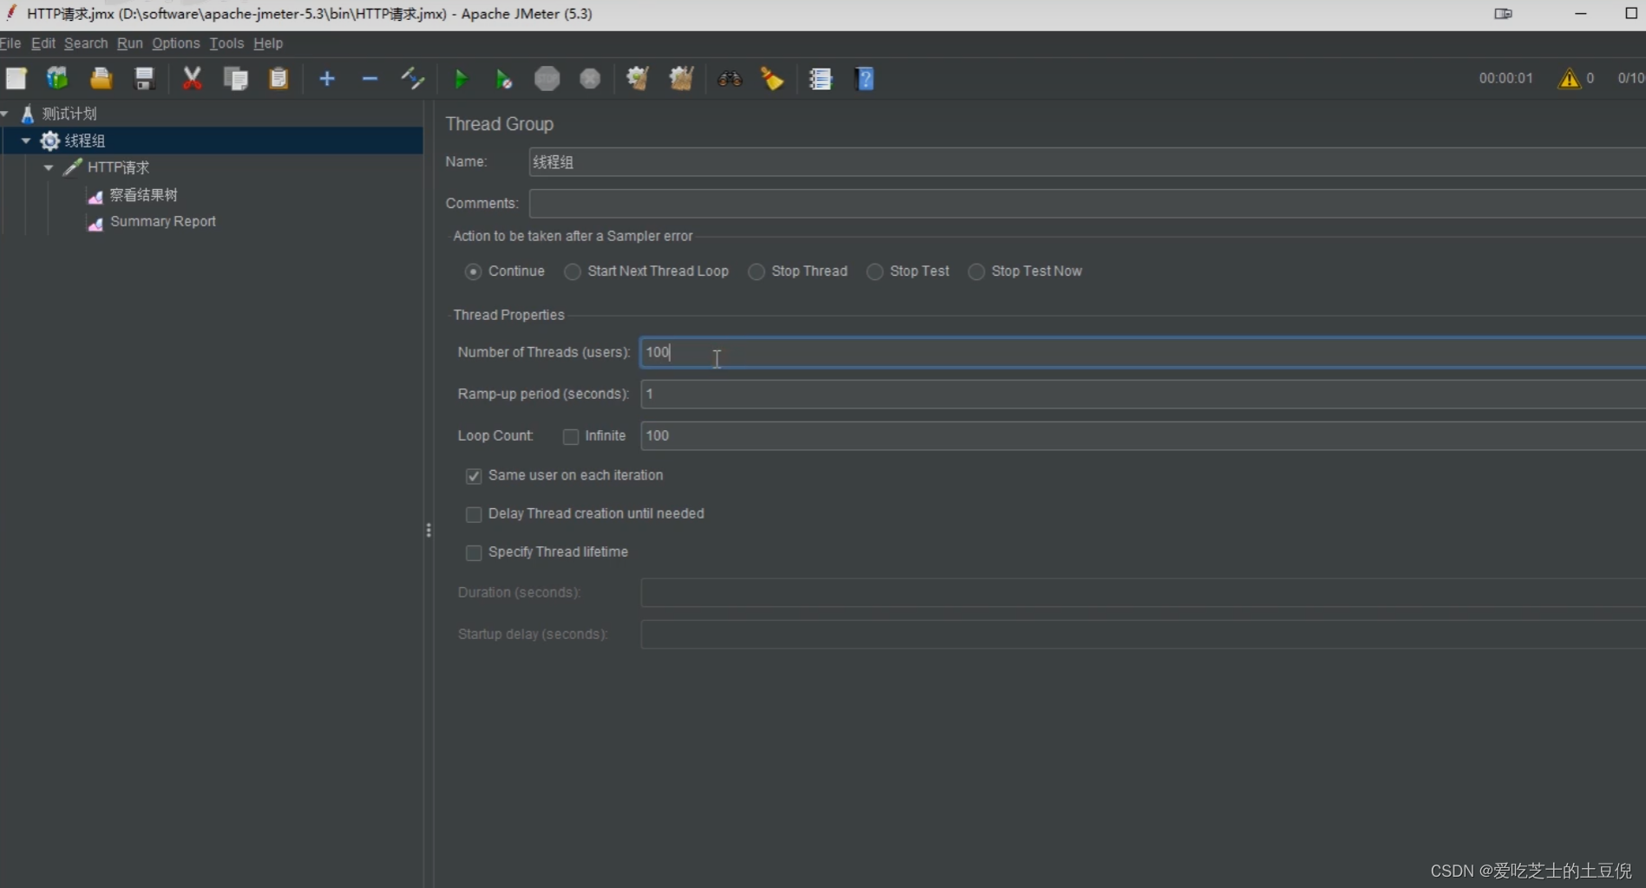
Task: Collapse the 线程组 tree node arrow
Action: 26,140
